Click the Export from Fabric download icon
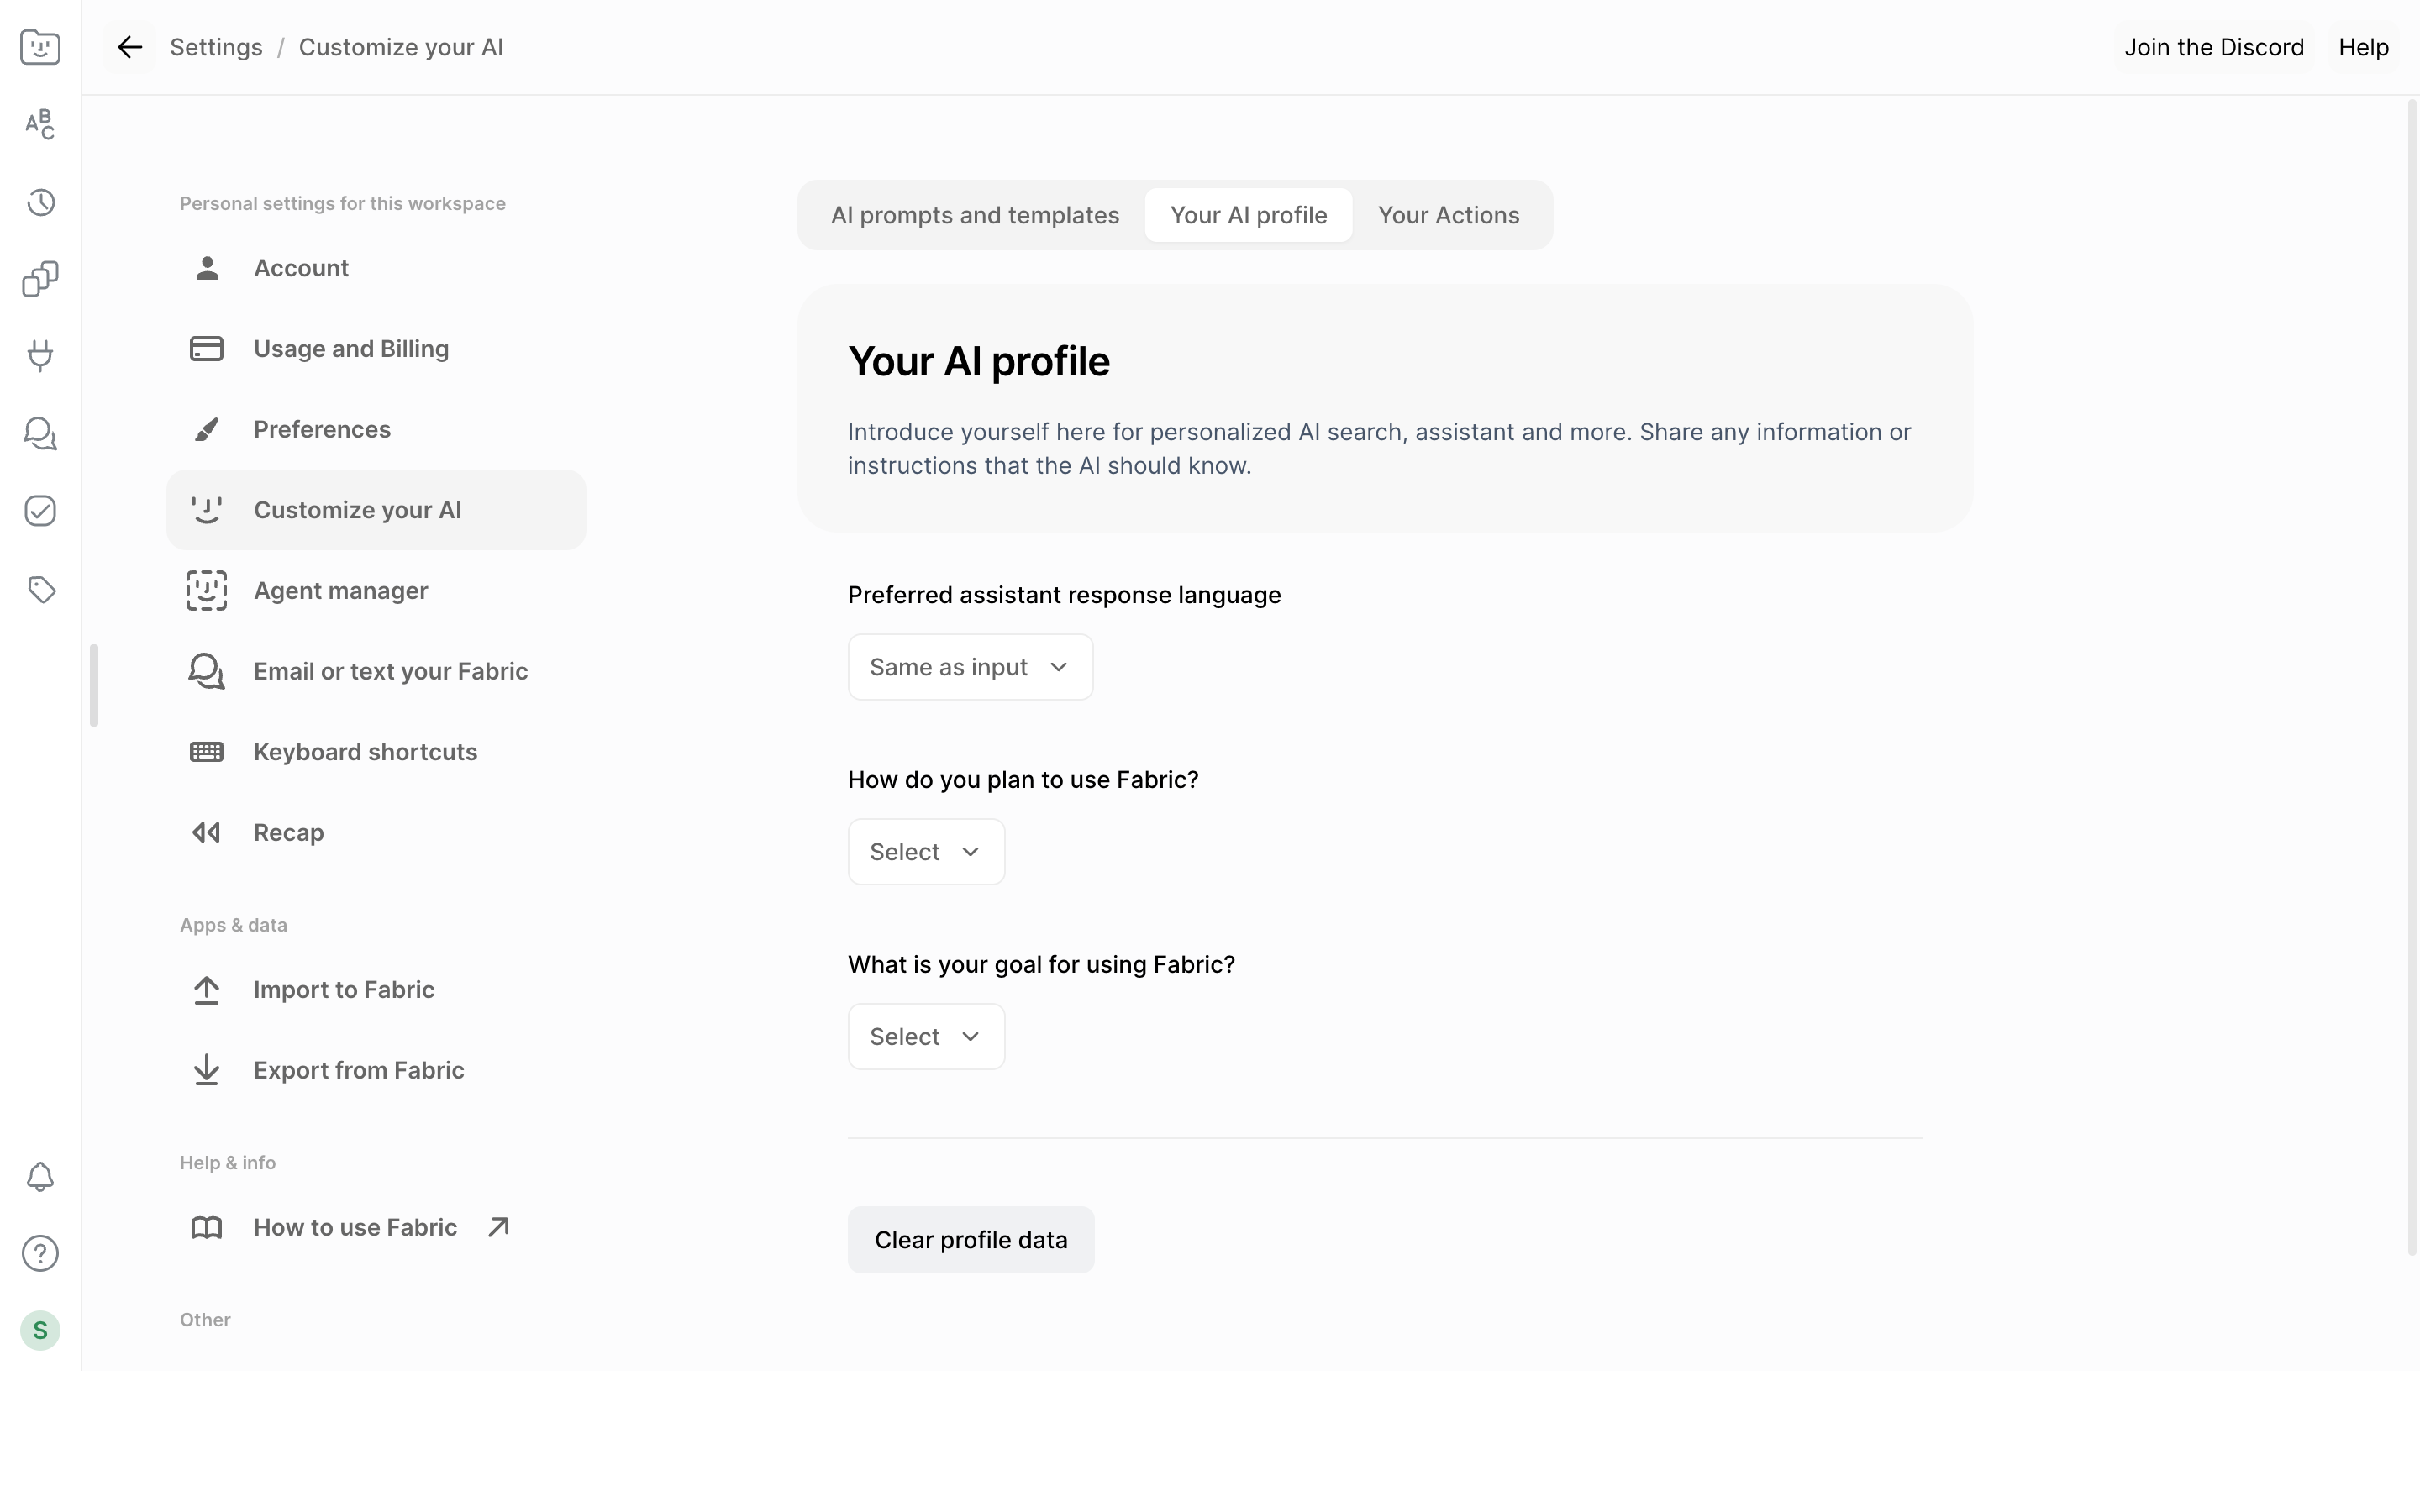The height and width of the screenshot is (1512, 2420). [x=207, y=1071]
